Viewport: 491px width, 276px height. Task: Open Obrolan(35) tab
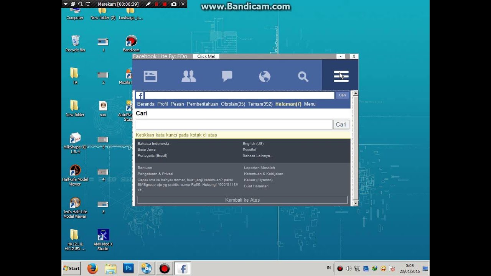pyautogui.click(x=233, y=104)
